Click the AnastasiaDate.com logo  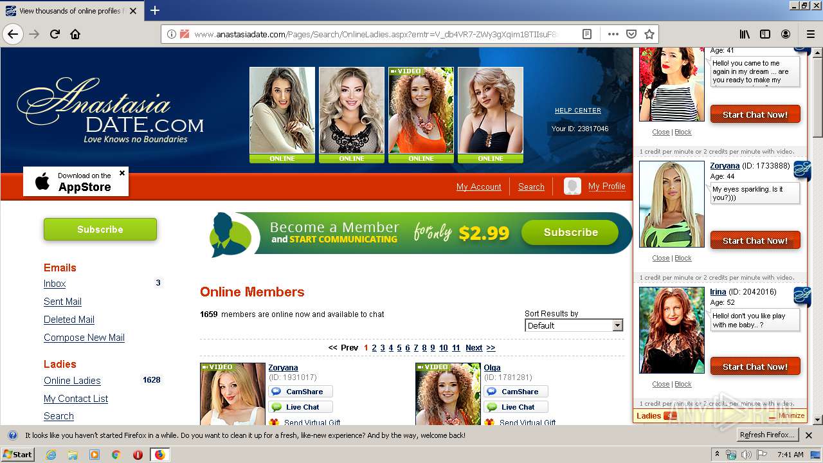[x=110, y=111]
